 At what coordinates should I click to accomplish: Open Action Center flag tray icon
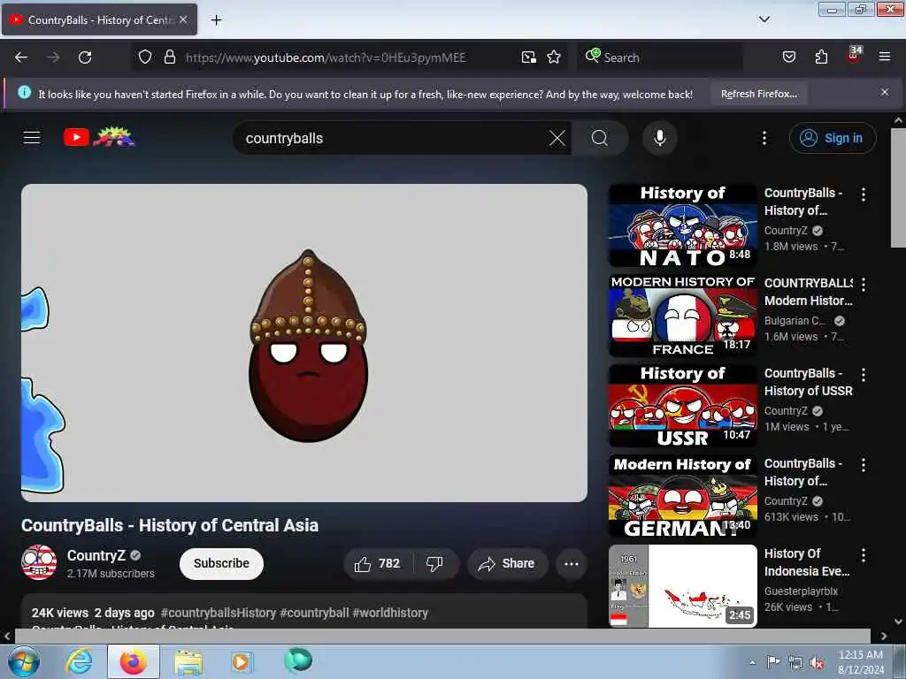773,662
